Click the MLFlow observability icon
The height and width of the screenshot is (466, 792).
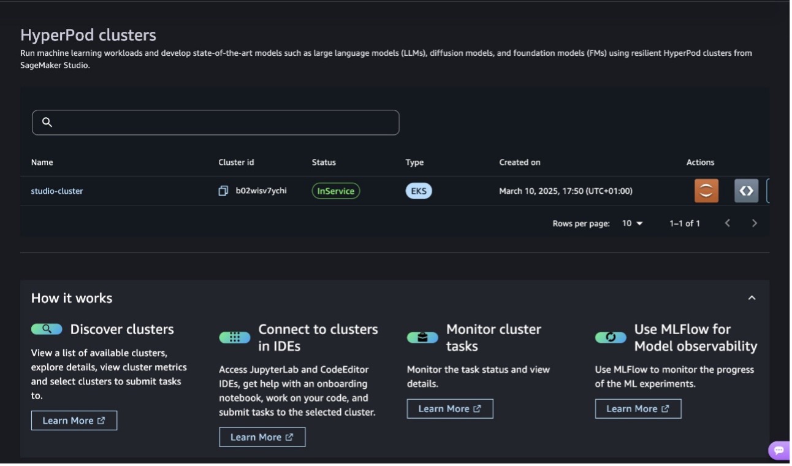[611, 338]
